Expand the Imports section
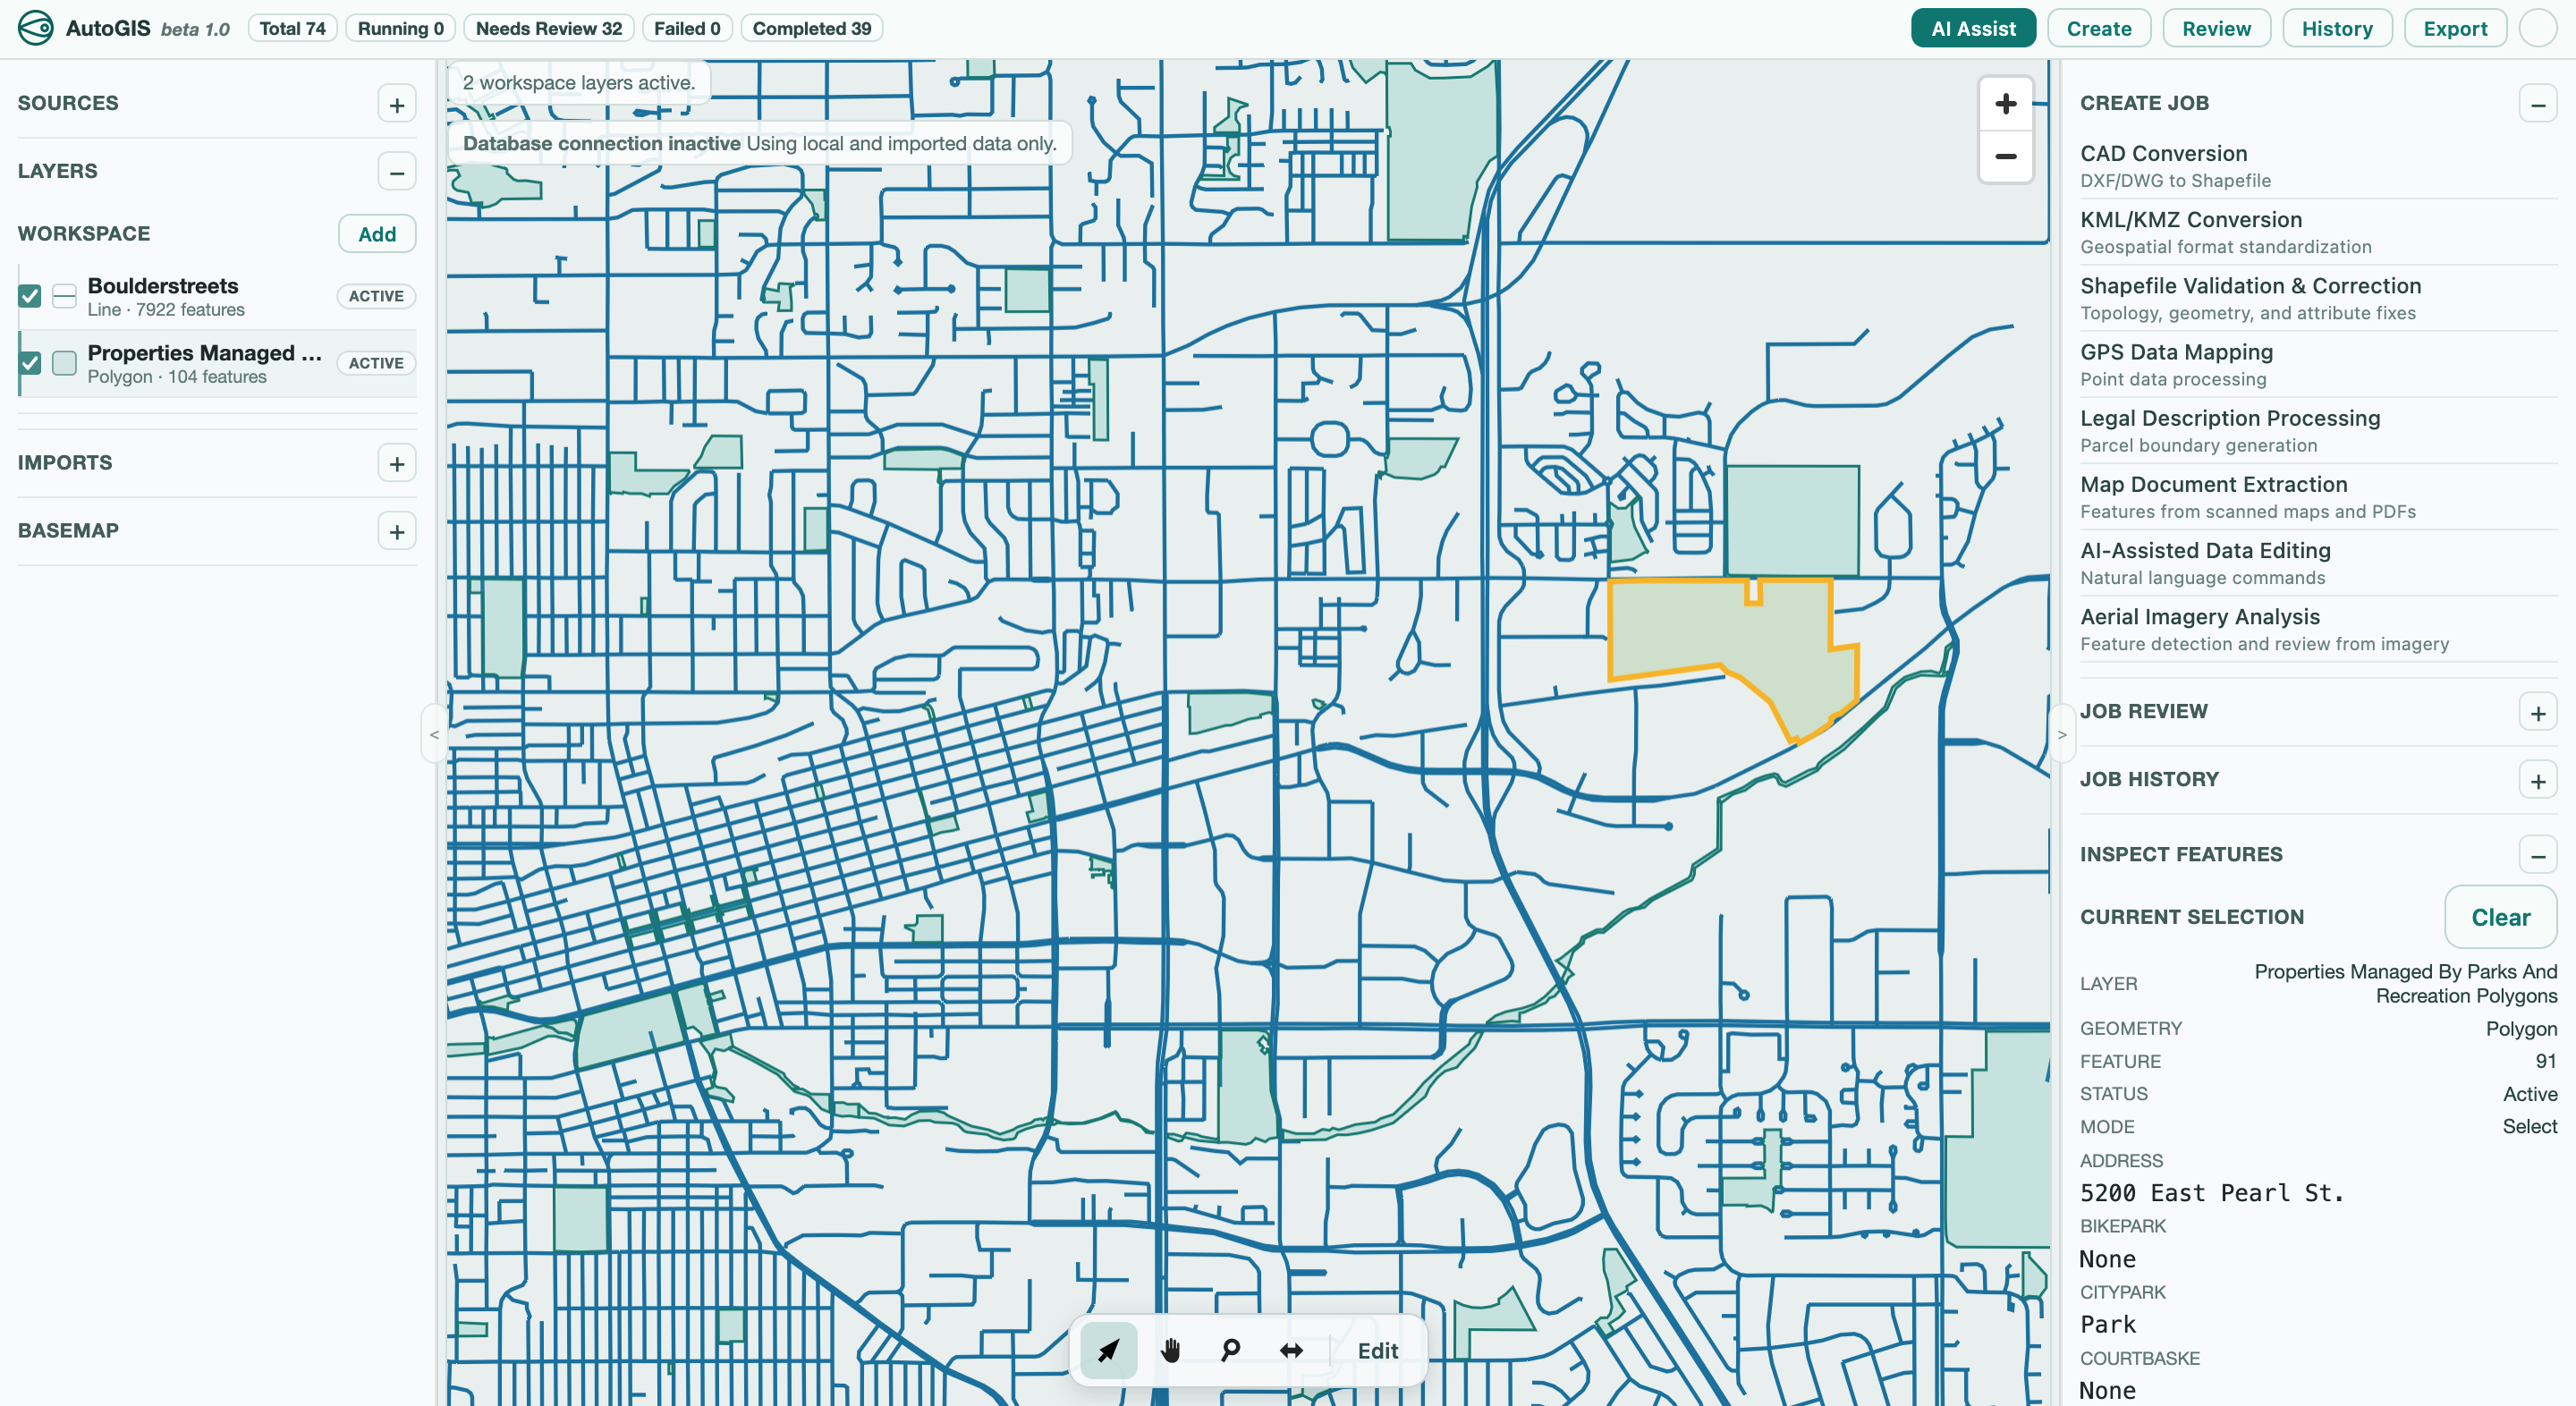Screen dimensions: 2576x1406 point(397,464)
